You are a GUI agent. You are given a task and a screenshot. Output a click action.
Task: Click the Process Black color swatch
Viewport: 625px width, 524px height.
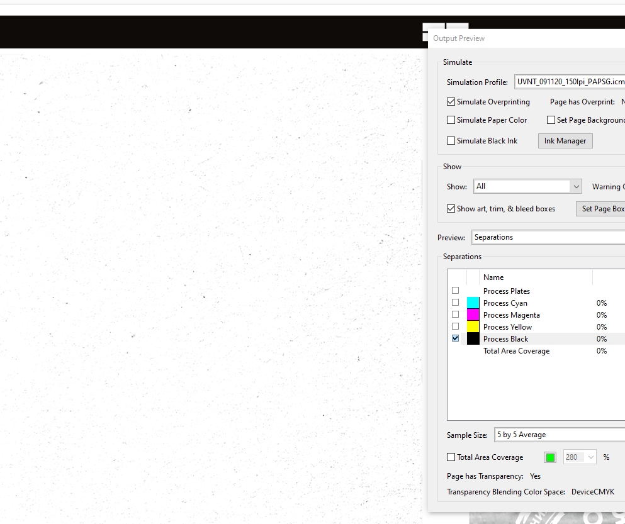(473, 338)
